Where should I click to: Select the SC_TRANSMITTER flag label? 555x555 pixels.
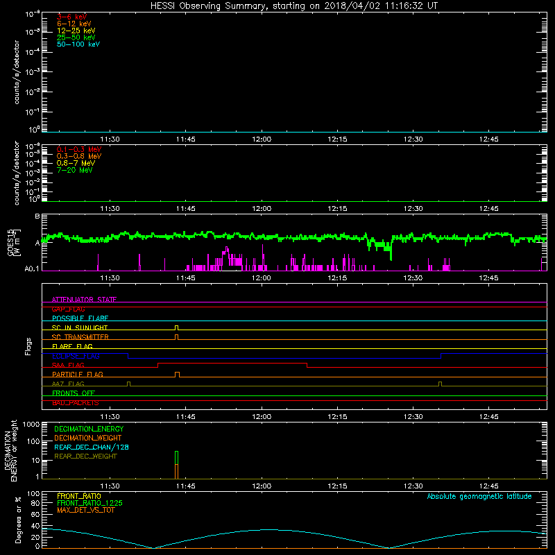point(80,336)
